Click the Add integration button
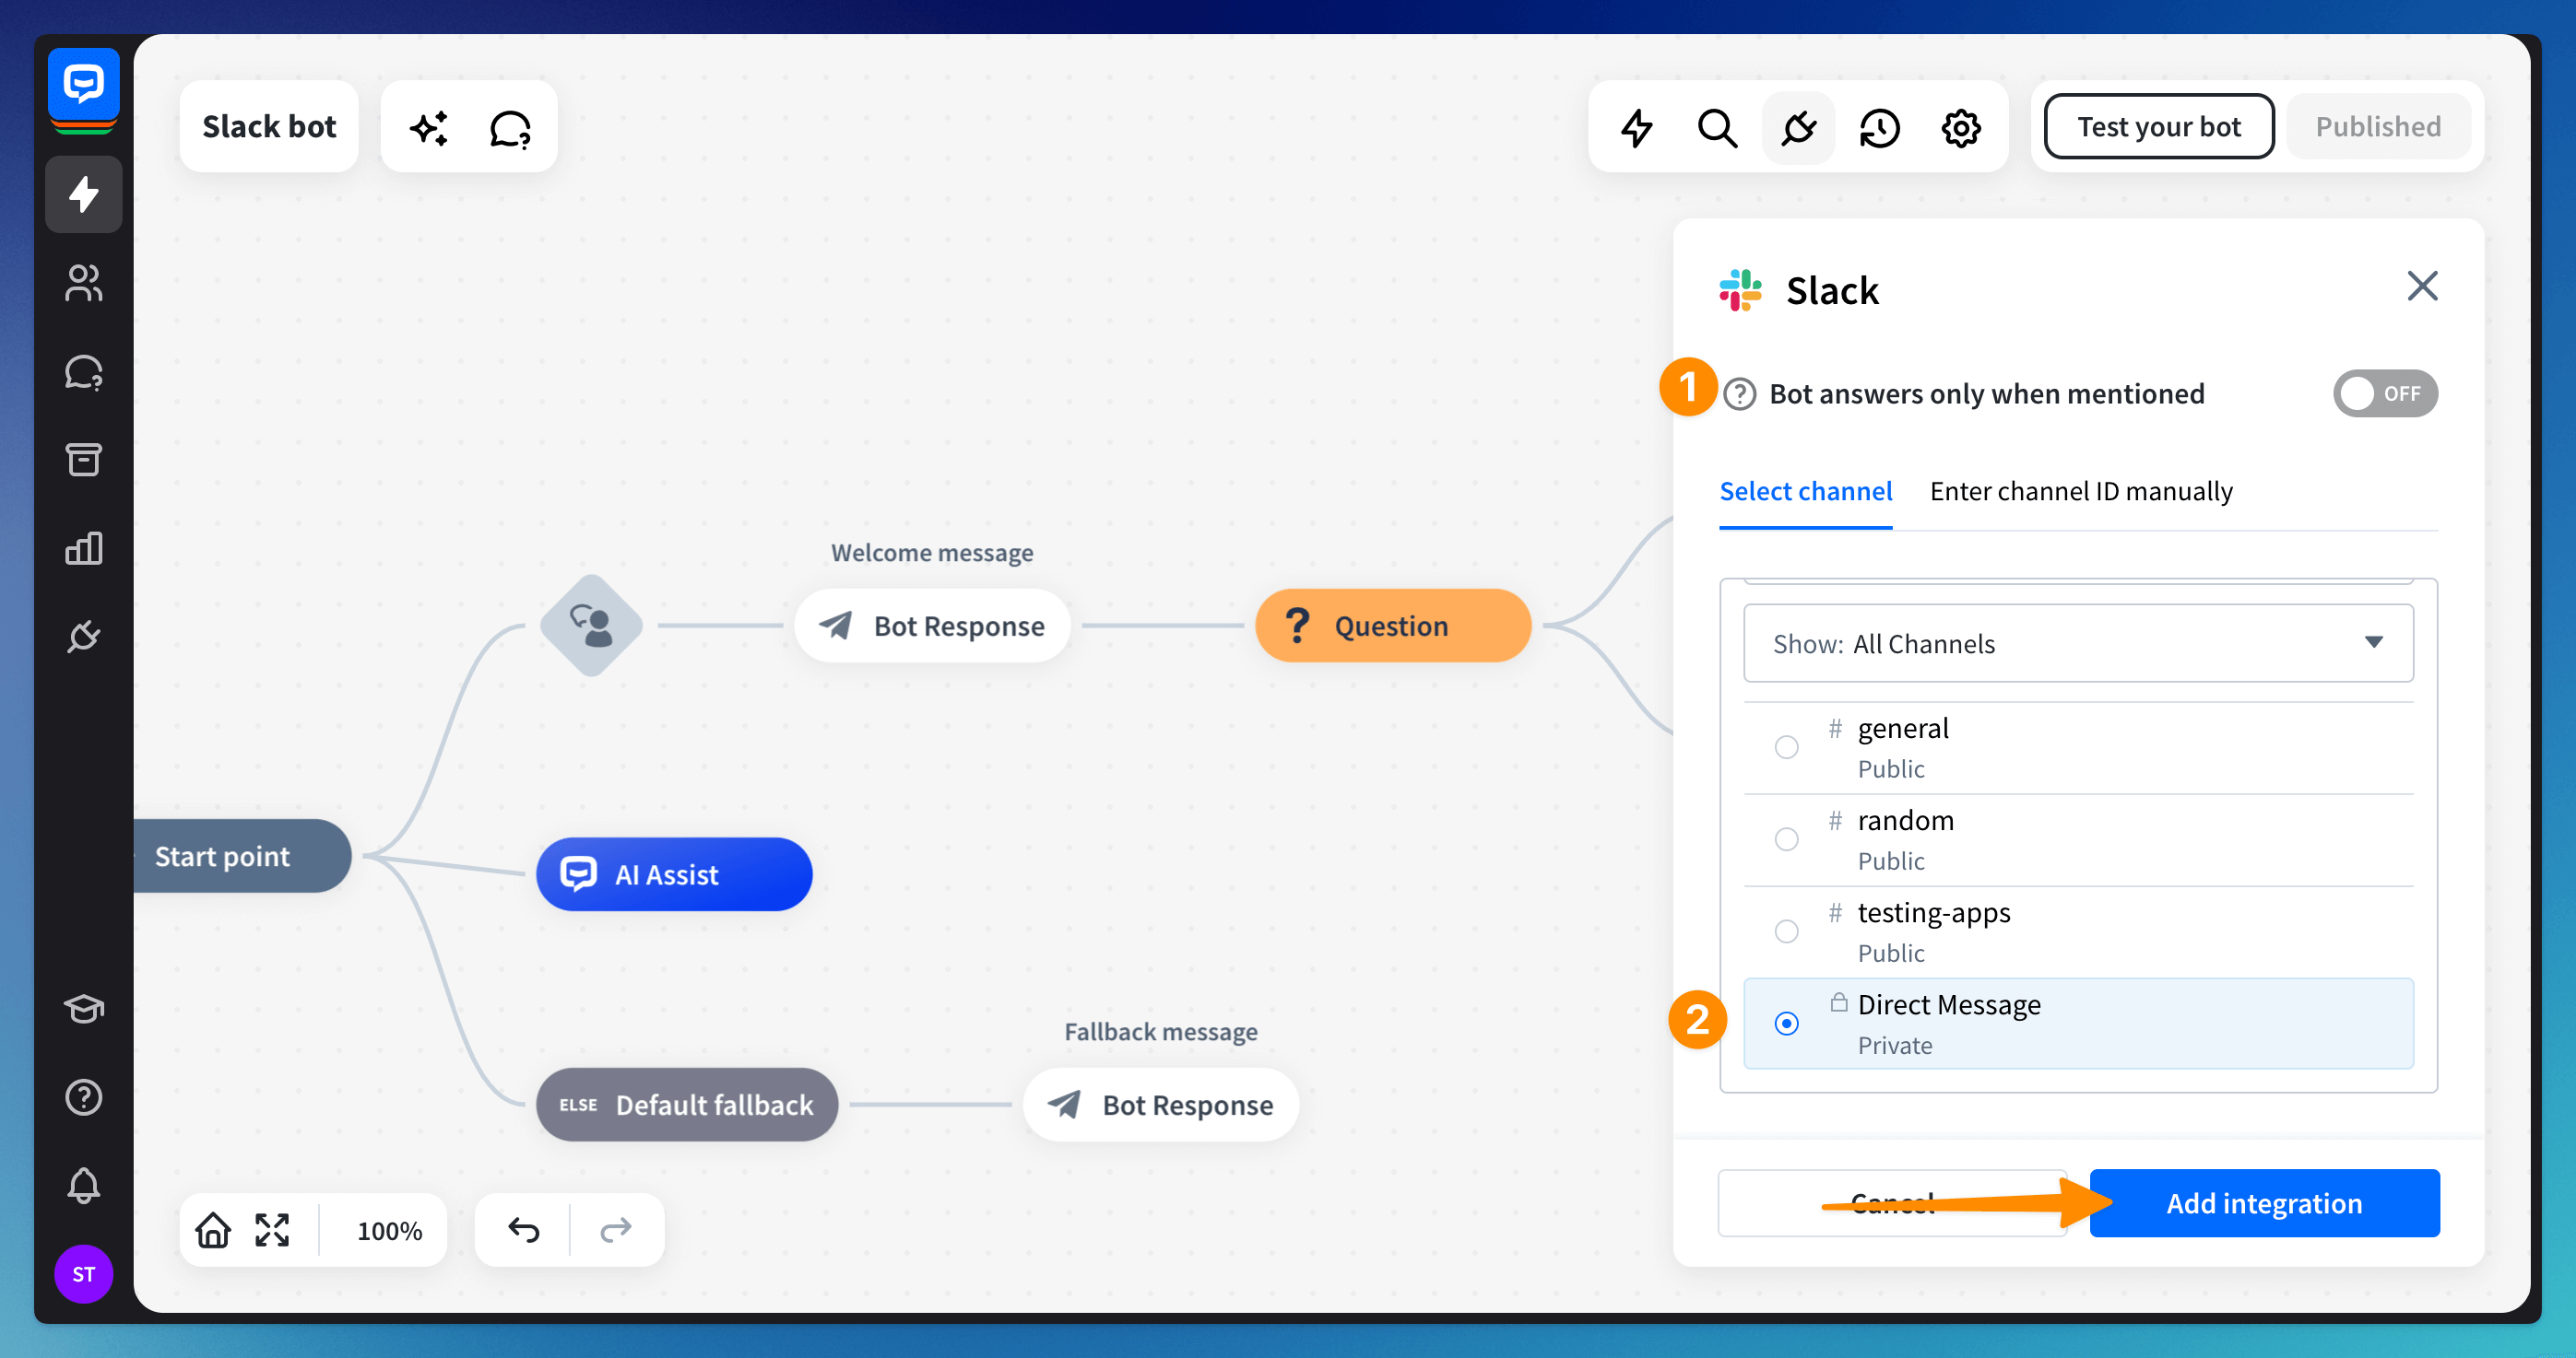Viewport: 2576px width, 1358px height. click(x=2263, y=1202)
